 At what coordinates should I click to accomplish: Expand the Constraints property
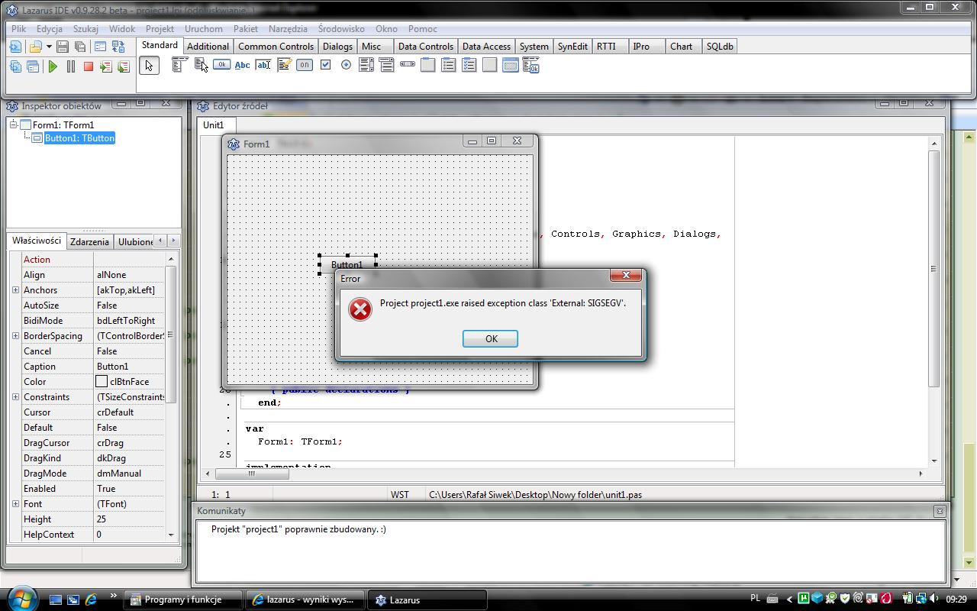click(15, 397)
